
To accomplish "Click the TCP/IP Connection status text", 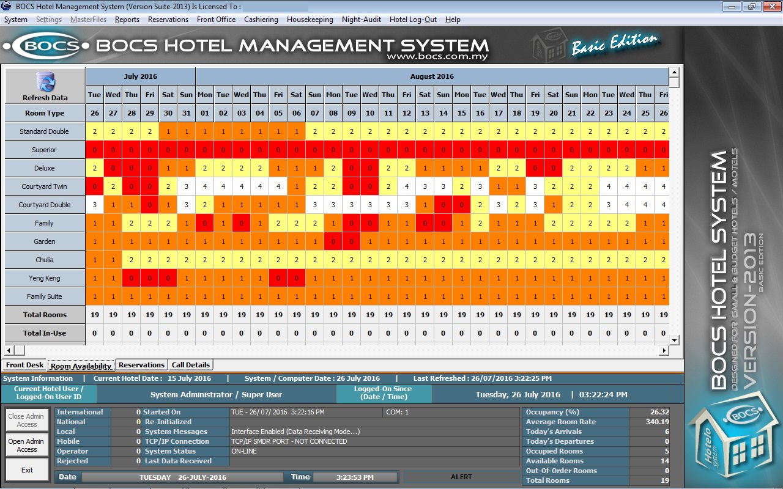I will coord(289,441).
